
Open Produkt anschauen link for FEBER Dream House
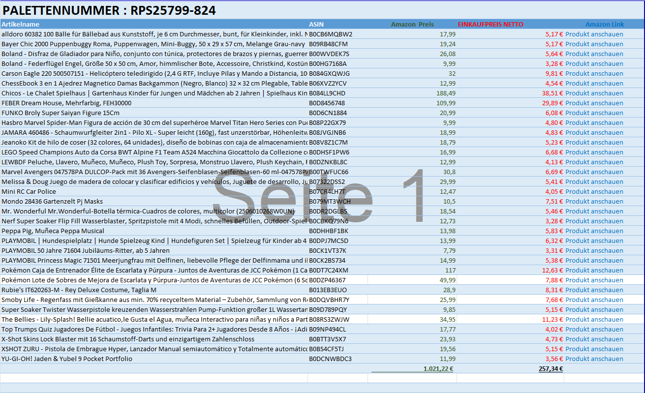tap(594, 103)
